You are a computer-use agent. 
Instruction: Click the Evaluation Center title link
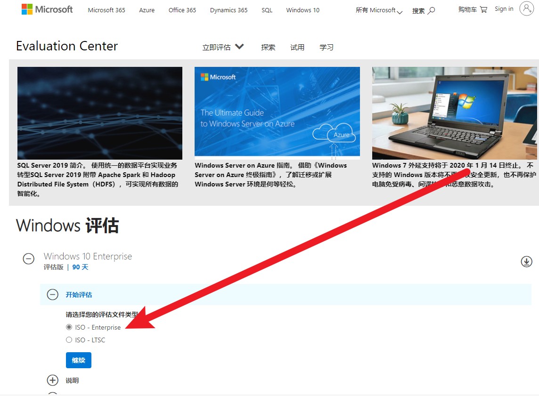67,46
